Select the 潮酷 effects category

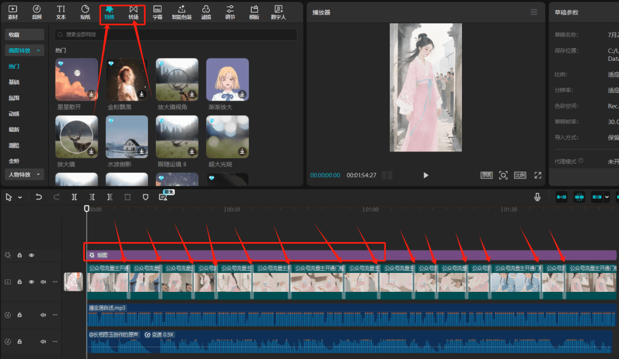[x=14, y=145]
